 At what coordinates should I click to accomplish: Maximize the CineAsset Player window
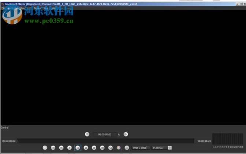click(x=241, y=4)
